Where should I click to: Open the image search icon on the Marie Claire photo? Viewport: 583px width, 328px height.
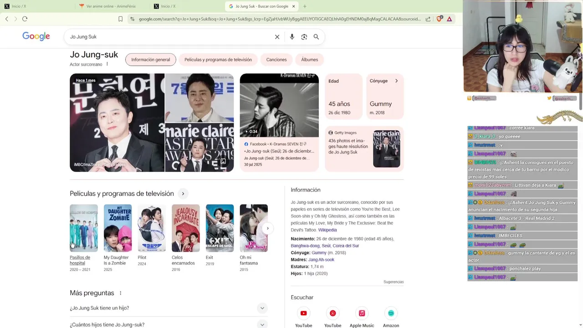pos(223,161)
